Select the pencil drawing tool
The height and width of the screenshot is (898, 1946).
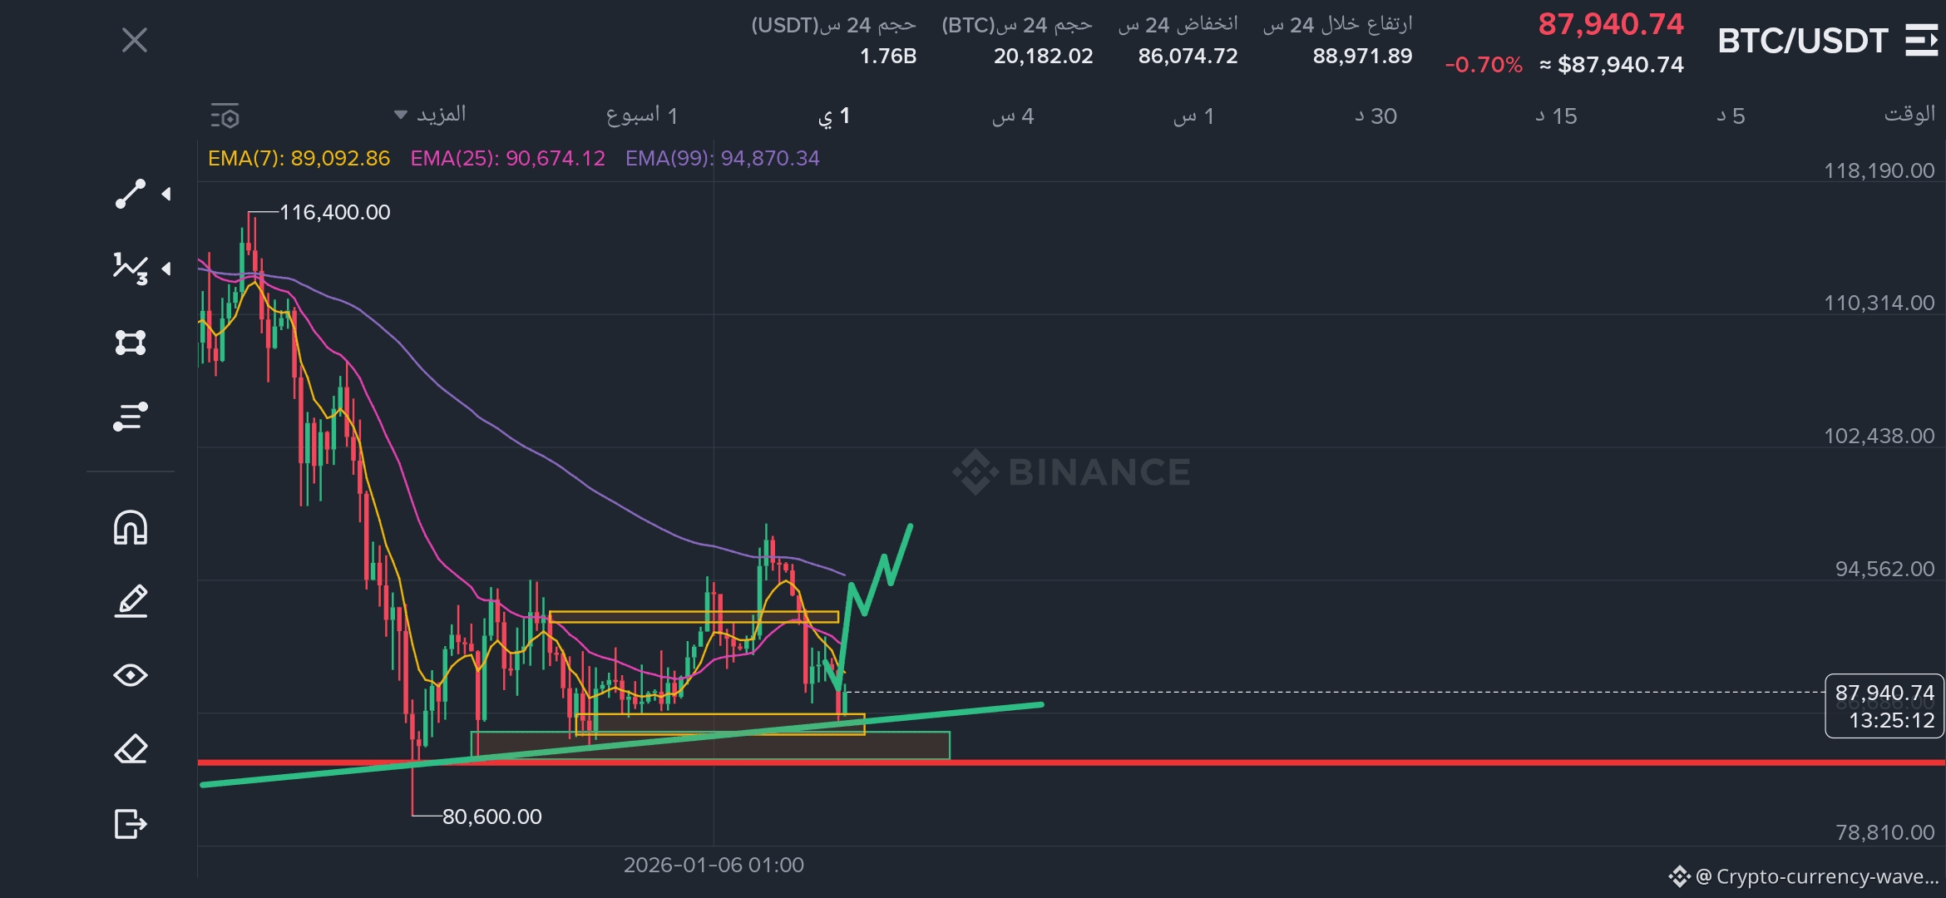coord(131,601)
